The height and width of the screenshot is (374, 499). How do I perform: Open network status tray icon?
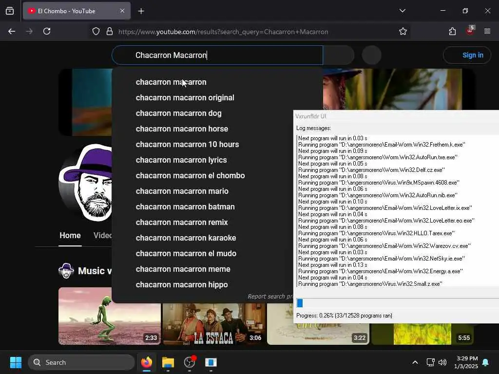[x=430, y=362]
